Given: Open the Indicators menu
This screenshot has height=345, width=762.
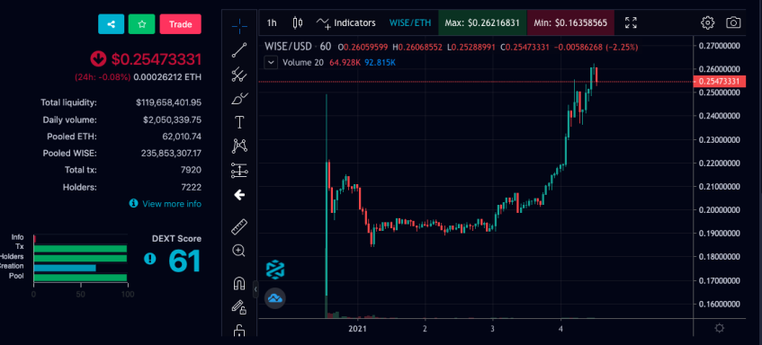Looking at the screenshot, I should 346,22.
